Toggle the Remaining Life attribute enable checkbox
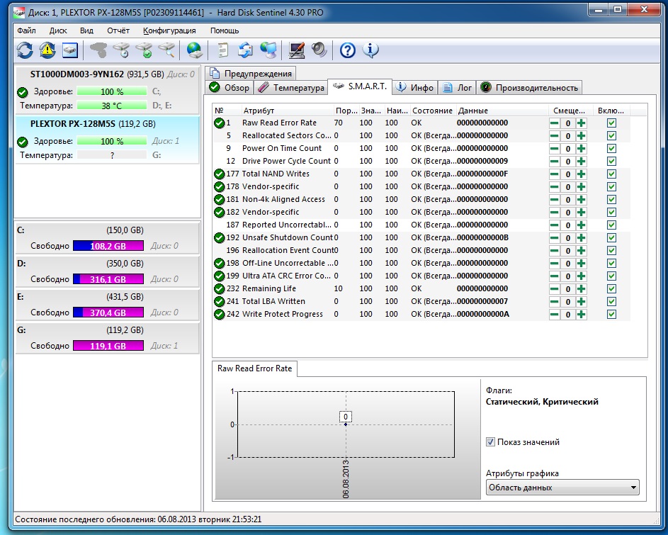Screen dimensions: 668x535 click(x=611, y=288)
